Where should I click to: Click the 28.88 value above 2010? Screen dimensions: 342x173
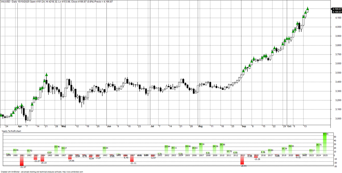coord(223,145)
